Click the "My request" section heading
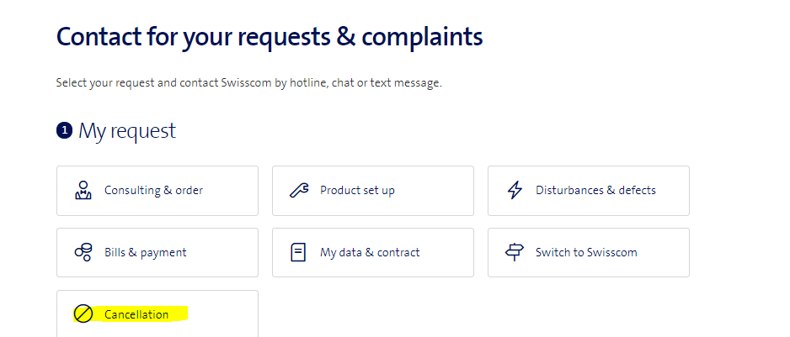Viewport: 790px width, 337px height. [x=127, y=131]
